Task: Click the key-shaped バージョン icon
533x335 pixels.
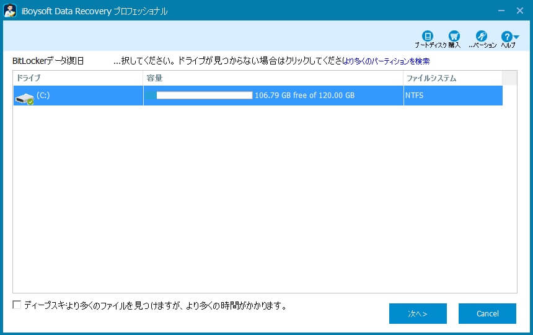Action: tap(482, 37)
